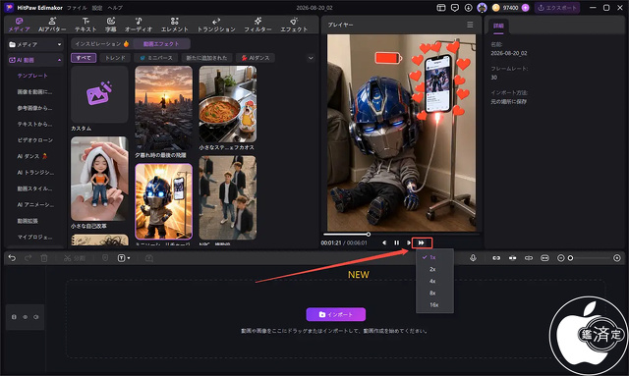
Task: Open the エフェクト effects tool
Action: [x=294, y=25]
